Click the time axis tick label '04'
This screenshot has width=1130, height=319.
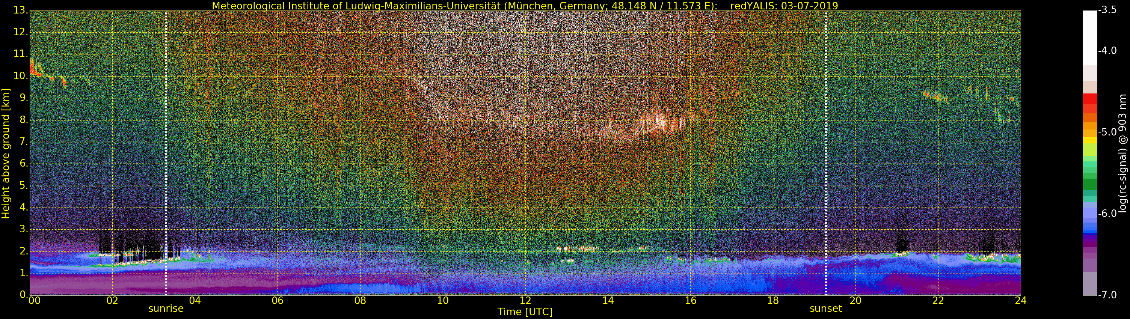pyautogui.click(x=195, y=301)
